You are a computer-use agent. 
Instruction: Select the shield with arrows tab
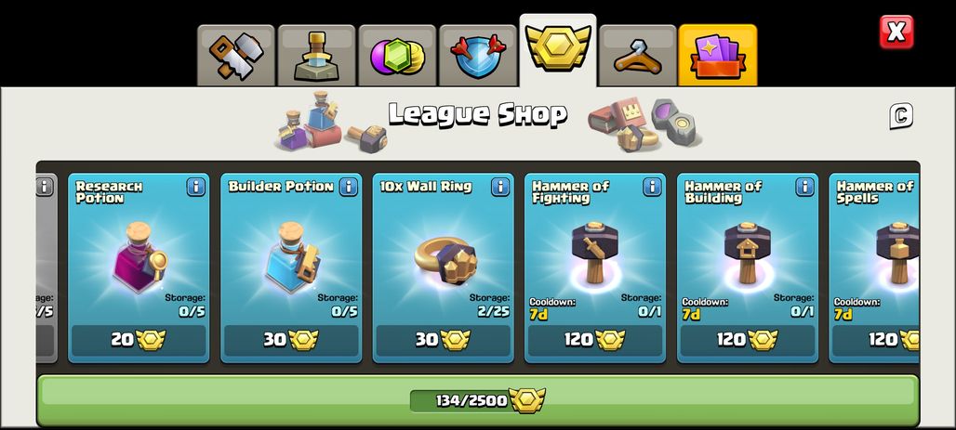point(477,56)
